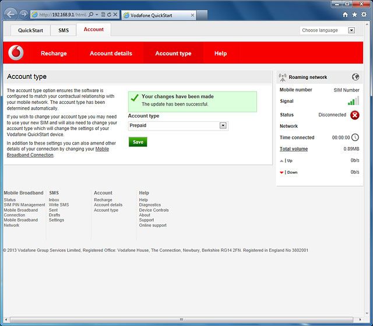Click the red disconnected status icon
The width and height of the screenshot is (373, 326).
click(x=355, y=115)
